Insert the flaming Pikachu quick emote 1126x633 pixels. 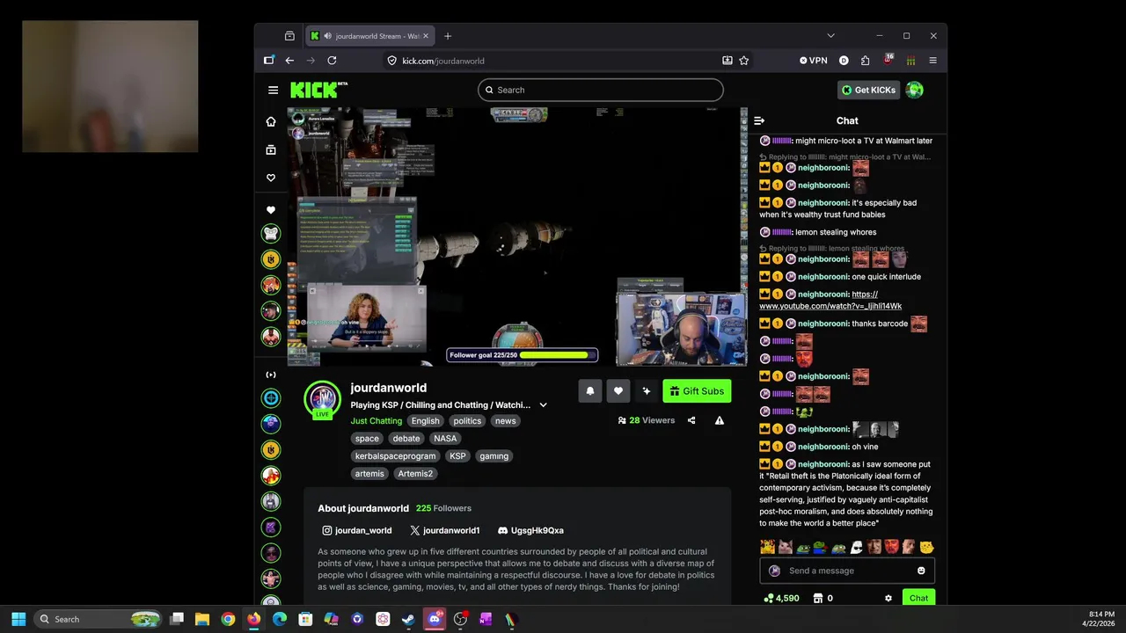pos(768,547)
